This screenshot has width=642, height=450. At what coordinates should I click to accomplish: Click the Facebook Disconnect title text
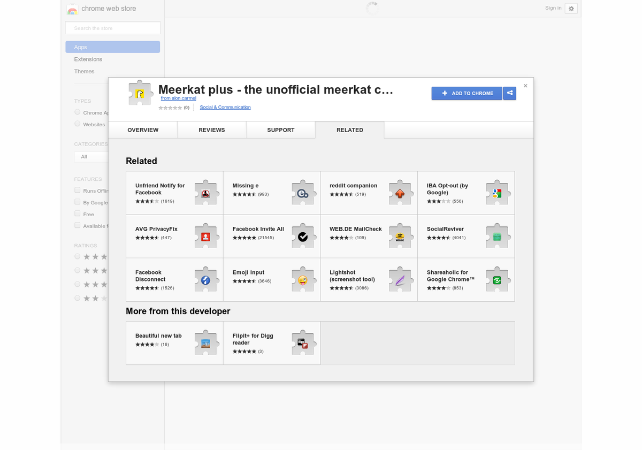[150, 276]
